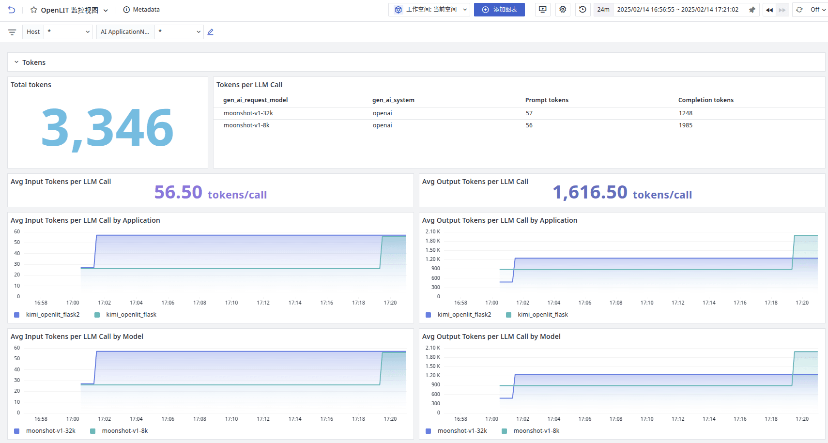Enter full-screen presentation mode icon

(x=543, y=10)
